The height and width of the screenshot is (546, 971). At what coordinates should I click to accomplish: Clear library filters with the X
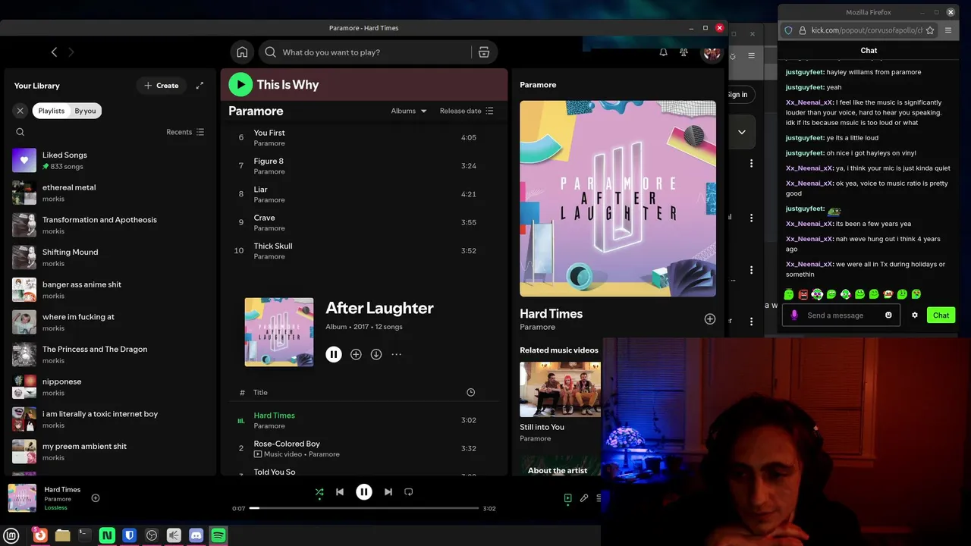click(20, 111)
